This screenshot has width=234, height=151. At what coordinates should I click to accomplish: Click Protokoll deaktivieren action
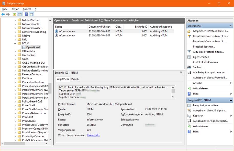205,62
